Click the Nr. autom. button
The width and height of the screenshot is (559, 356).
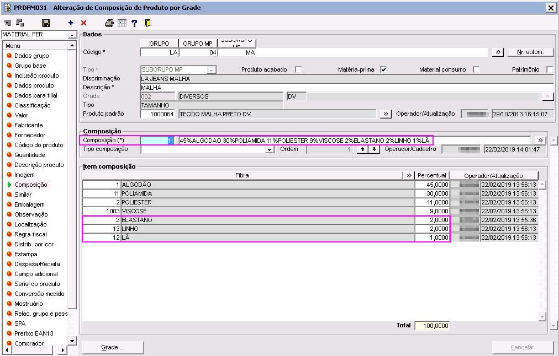coord(530,52)
